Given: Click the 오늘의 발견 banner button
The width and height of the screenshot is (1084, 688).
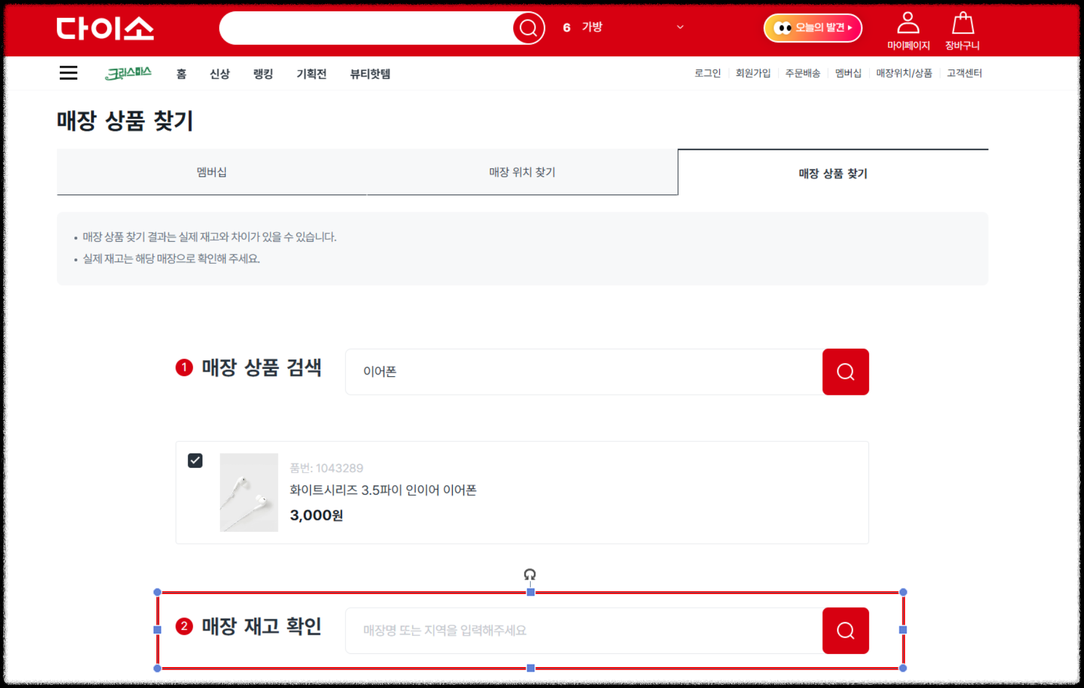Looking at the screenshot, I should (x=813, y=28).
